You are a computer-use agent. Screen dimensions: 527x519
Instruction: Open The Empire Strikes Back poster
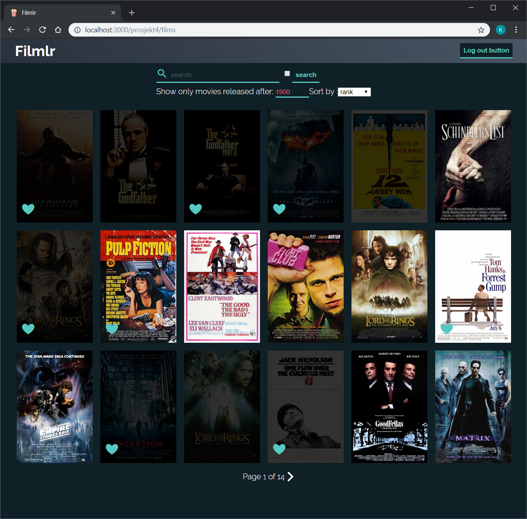coord(54,407)
